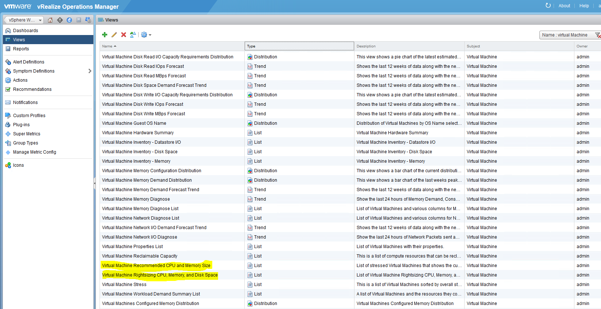The image size is (601, 309).
Task: Click the Recommendations checkmark icon
Action: (8, 89)
